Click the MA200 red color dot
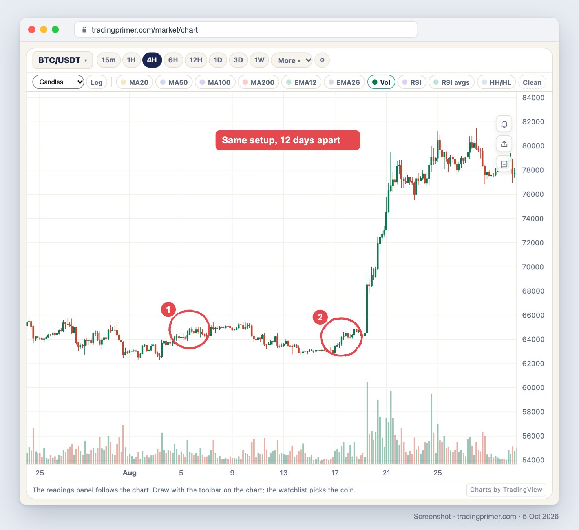 point(245,82)
